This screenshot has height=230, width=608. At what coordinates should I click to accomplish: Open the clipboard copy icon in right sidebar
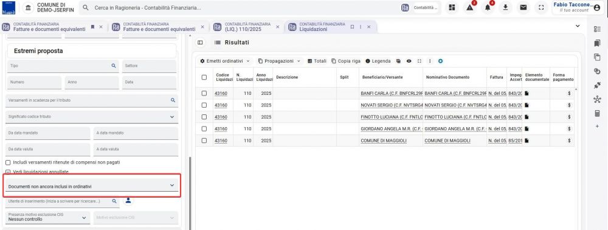coord(597,57)
